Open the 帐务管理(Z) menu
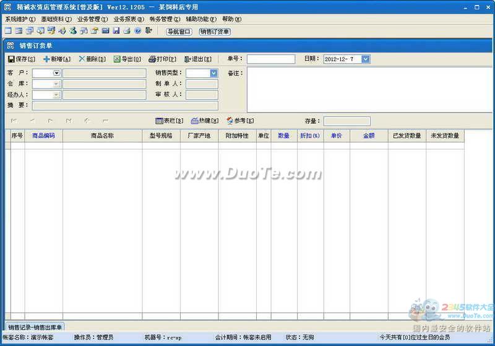Image resolution: width=495 pixels, height=346 pixels. 165,19
